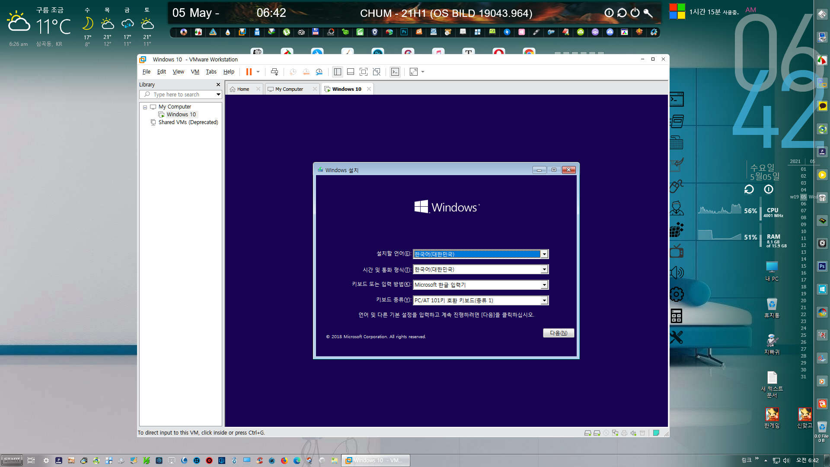Open the Library search filter dropdown

(218, 94)
